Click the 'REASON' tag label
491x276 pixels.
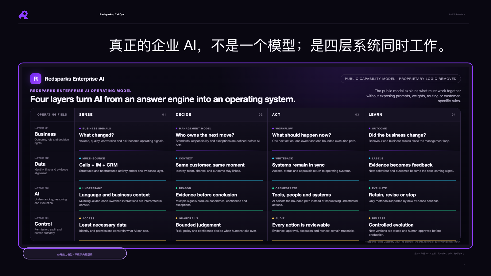[185, 188]
